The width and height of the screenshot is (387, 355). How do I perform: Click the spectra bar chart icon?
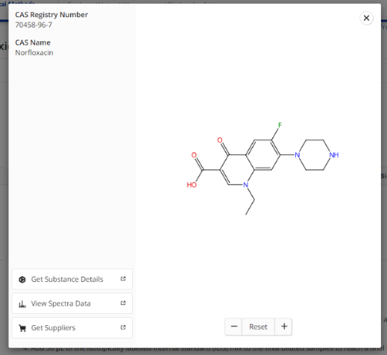[x=22, y=304]
